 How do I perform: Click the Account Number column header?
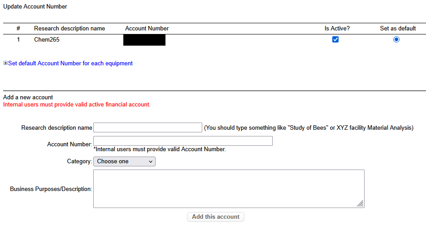click(x=147, y=29)
